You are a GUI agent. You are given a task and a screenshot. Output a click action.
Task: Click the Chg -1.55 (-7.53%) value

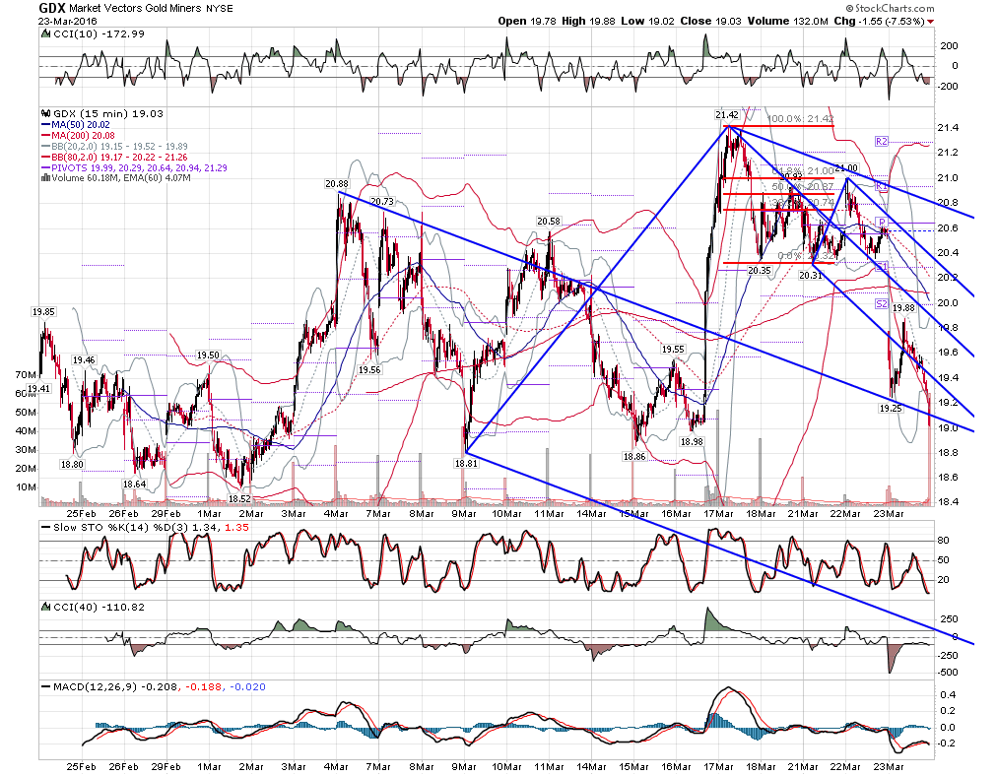point(879,21)
